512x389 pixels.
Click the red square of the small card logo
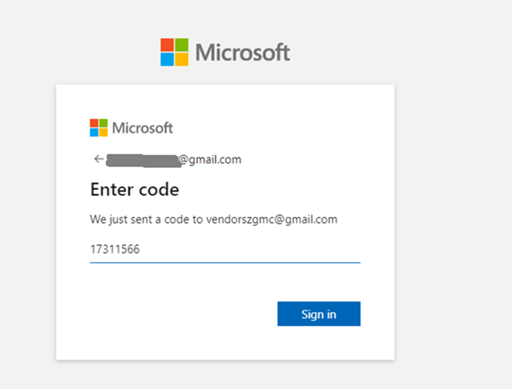click(94, 123)
